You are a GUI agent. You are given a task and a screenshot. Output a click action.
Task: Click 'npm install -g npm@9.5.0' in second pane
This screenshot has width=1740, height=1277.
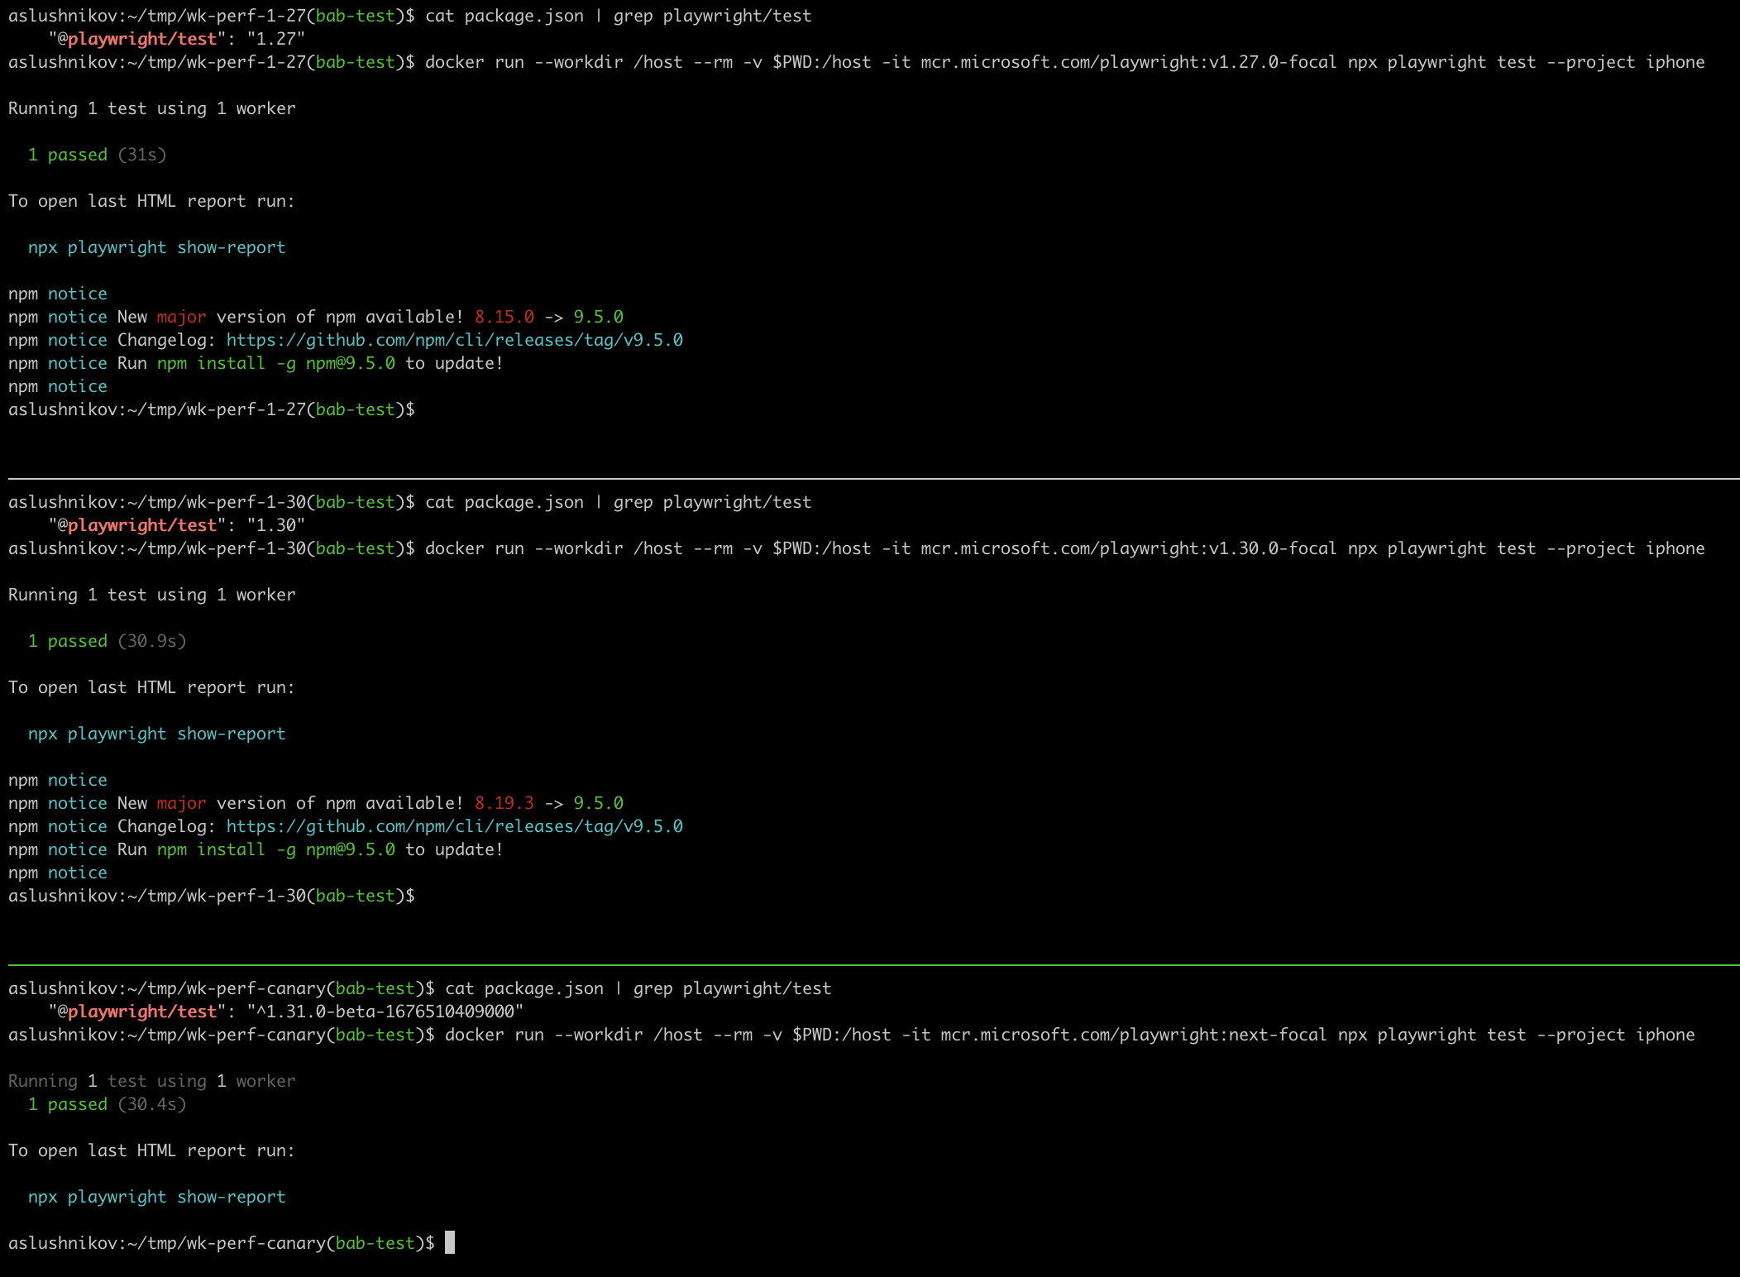tap(275, 849)
